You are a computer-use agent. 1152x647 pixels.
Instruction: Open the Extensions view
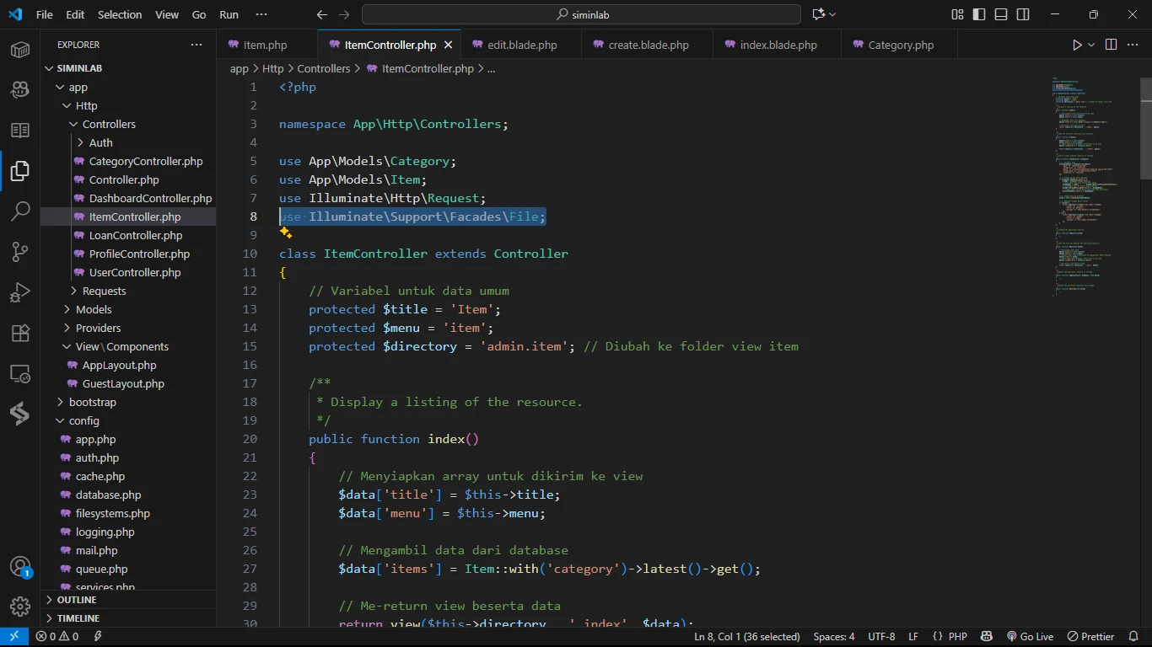pos(20,333)
